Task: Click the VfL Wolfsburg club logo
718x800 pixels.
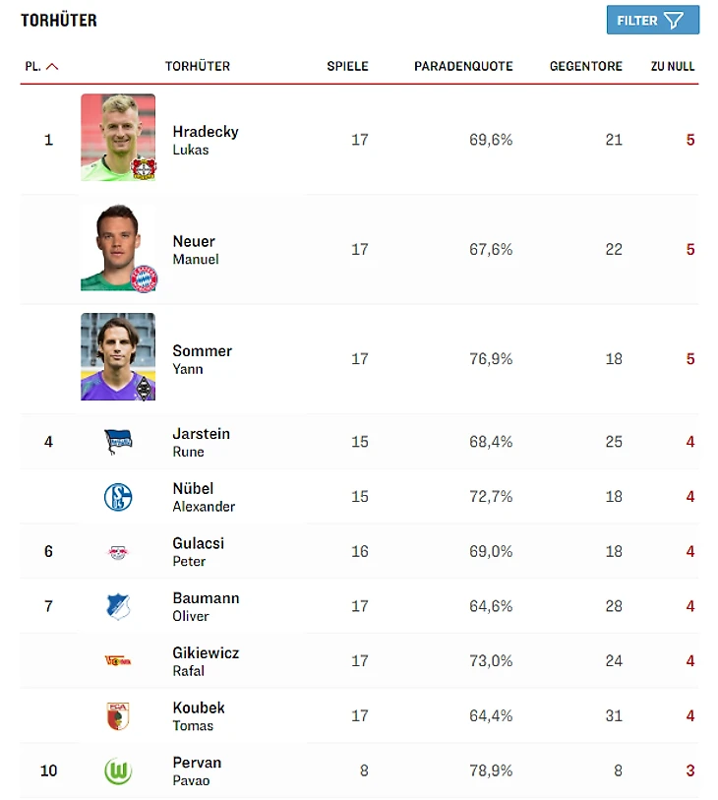Action: (x=118, y=770)
